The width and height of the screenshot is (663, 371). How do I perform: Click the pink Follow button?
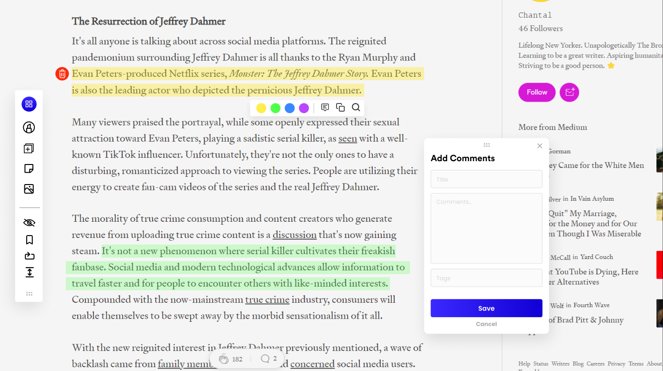point(537,93)
